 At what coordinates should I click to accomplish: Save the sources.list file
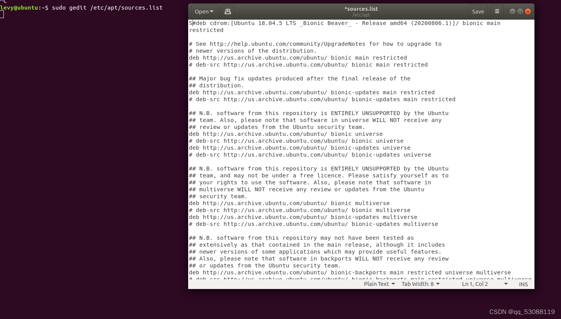[478, 12]
